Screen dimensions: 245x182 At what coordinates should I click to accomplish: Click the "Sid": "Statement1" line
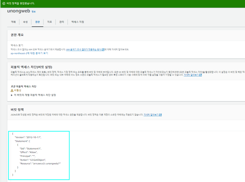(30, 149)
